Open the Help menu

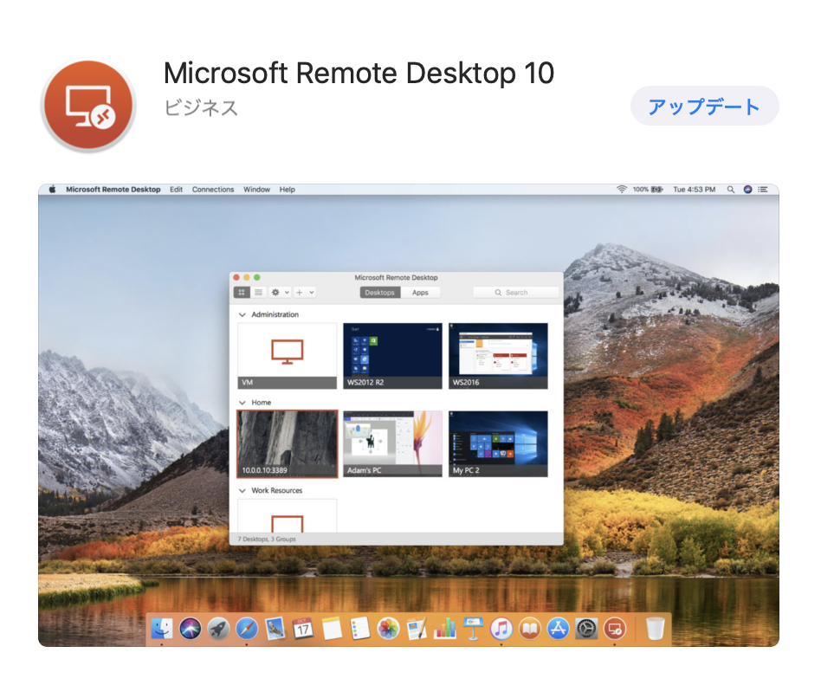tap(287, 190)
